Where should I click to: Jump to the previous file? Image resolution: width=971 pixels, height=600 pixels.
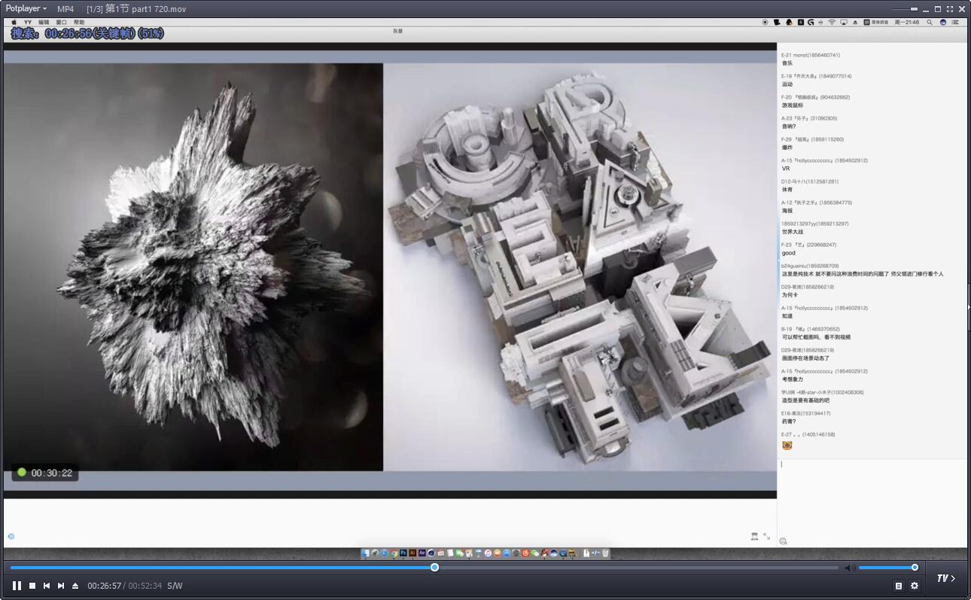47,586
